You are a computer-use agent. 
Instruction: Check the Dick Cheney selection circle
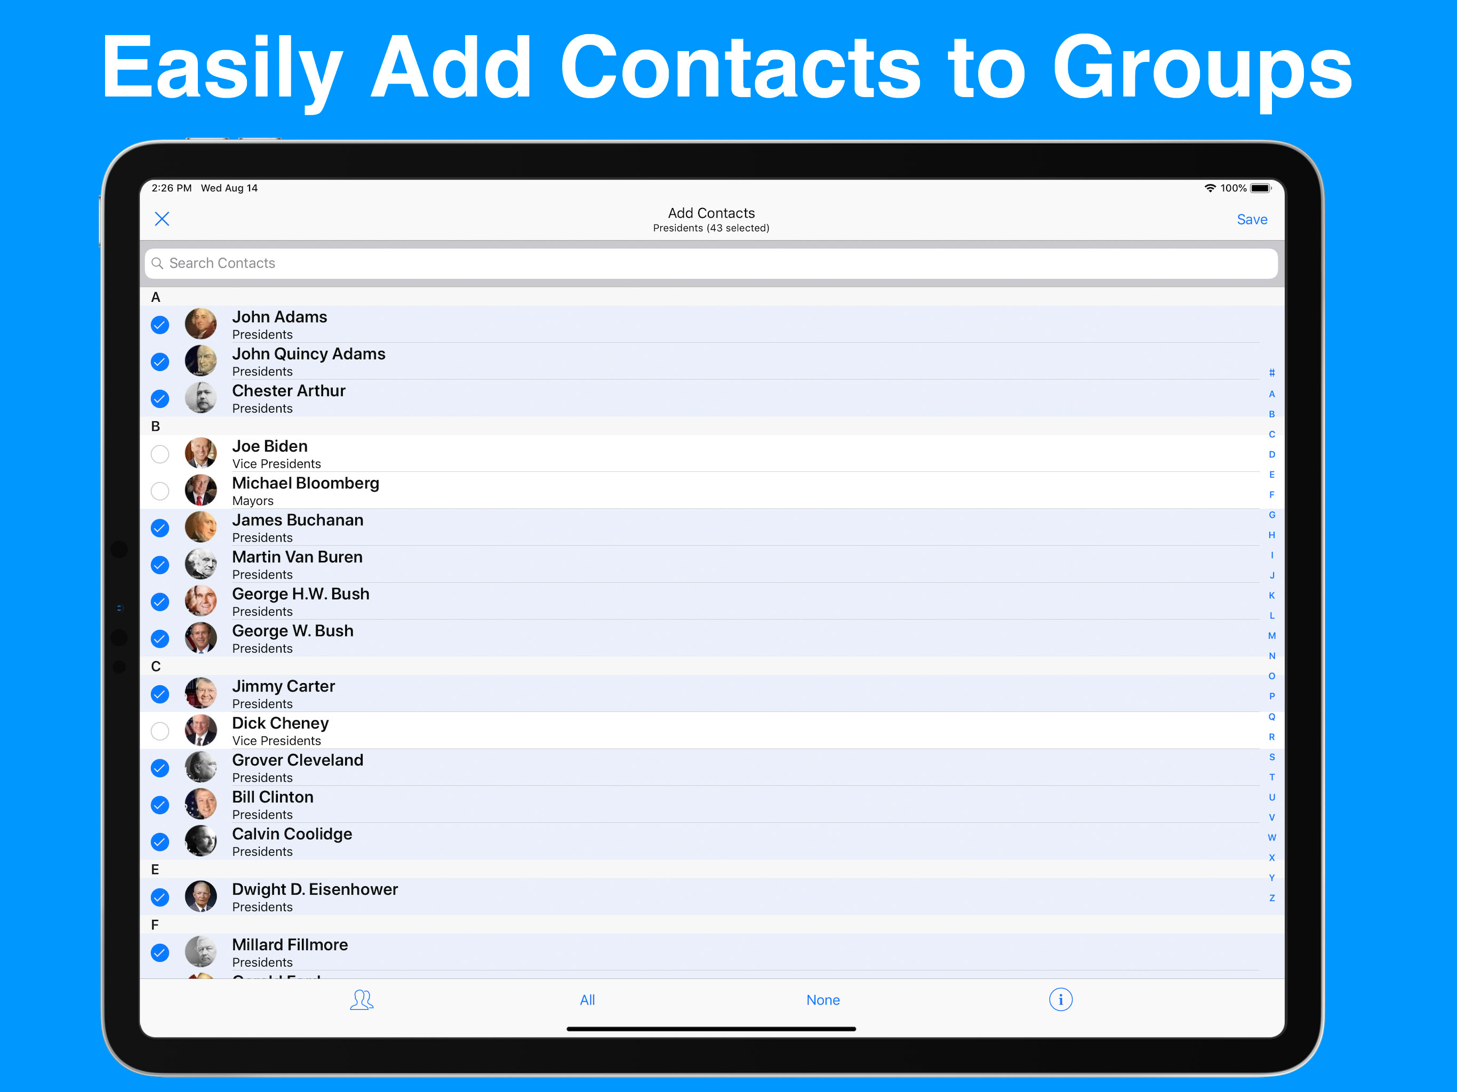[x=160, y=731]
